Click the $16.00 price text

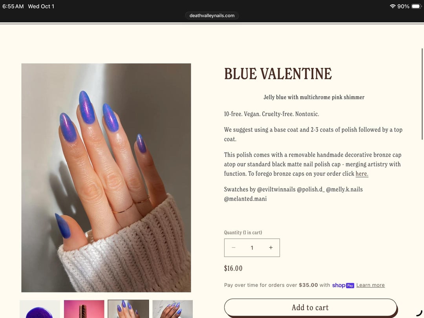coord(233,268)
